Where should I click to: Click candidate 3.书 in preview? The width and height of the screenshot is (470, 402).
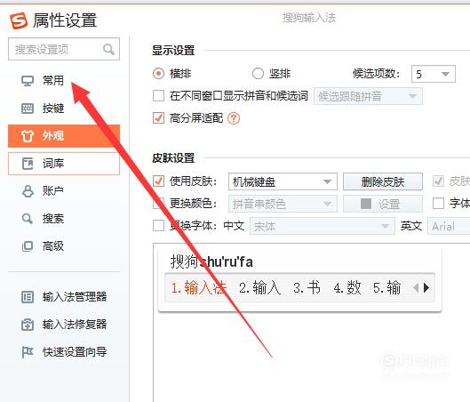(x=307, y=288)
